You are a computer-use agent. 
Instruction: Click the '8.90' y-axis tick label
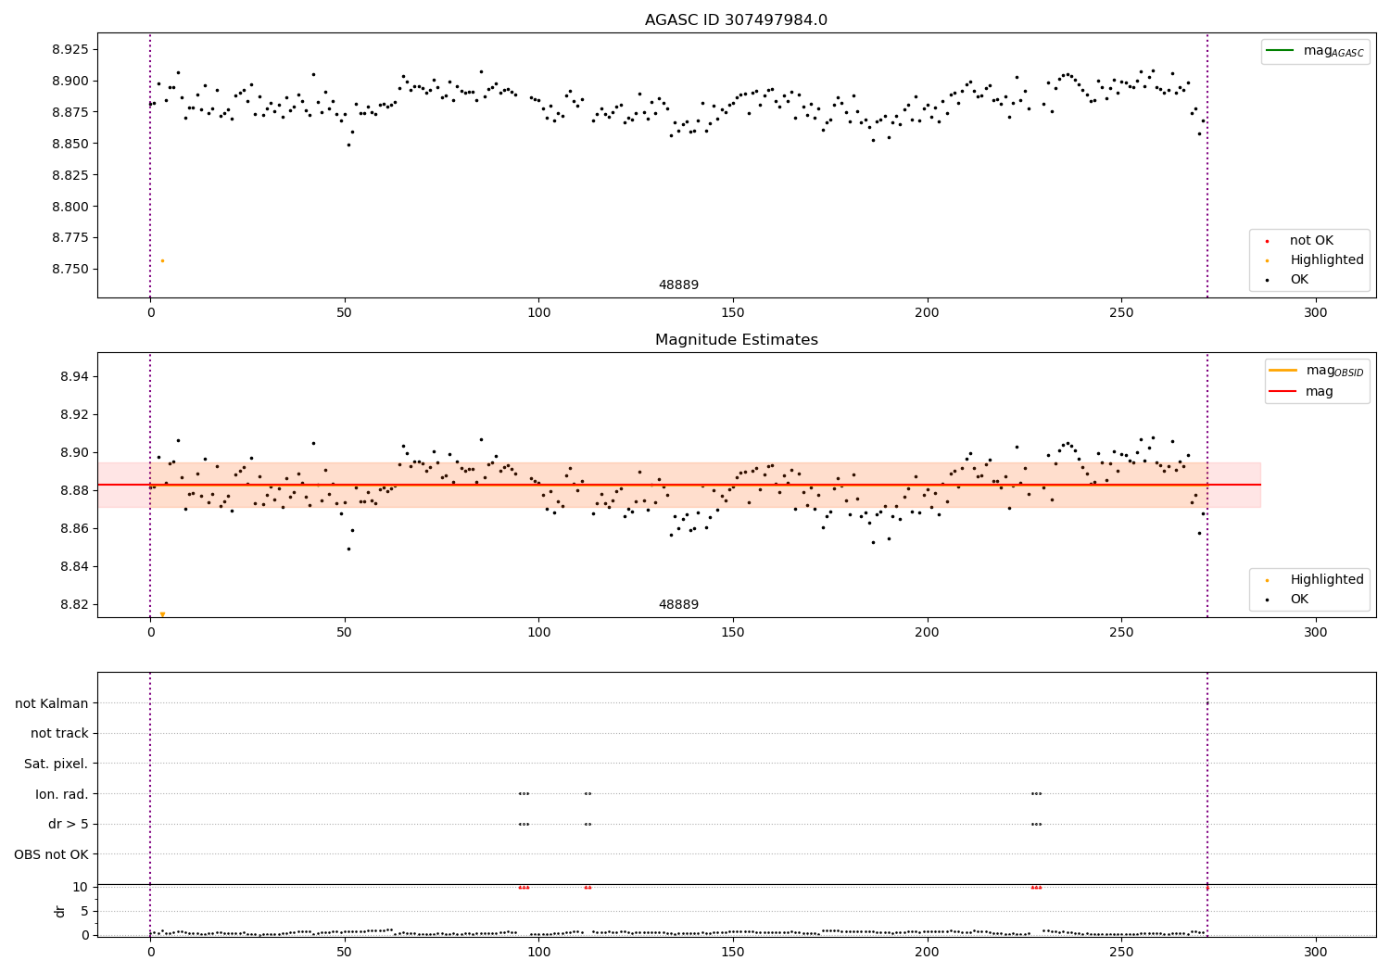pos(73,453)
